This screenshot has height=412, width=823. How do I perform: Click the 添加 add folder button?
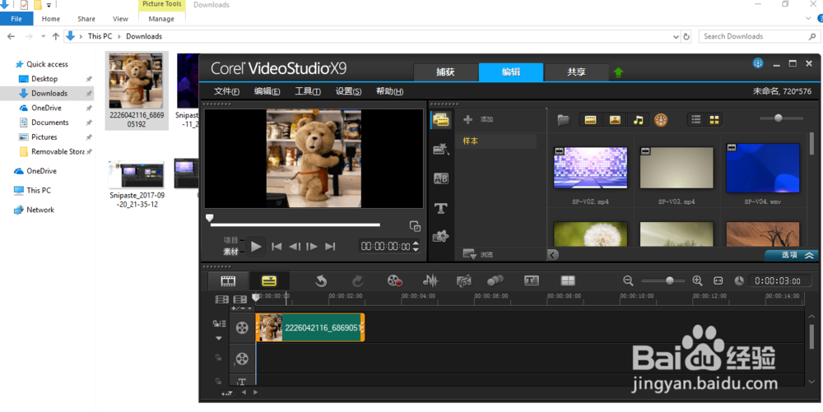[x=478, y=119]
